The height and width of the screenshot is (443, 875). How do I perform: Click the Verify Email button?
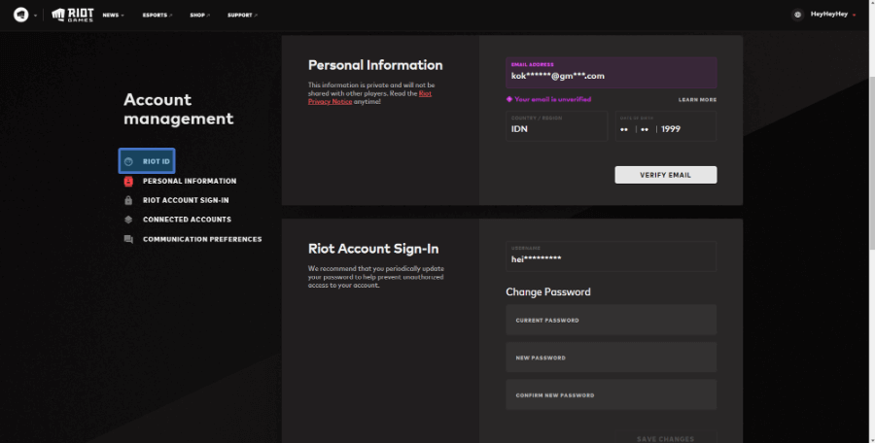666,175
